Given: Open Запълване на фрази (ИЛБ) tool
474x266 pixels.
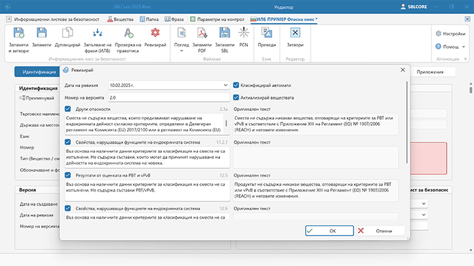Looking at the screenshot, I should coord(97,33).
